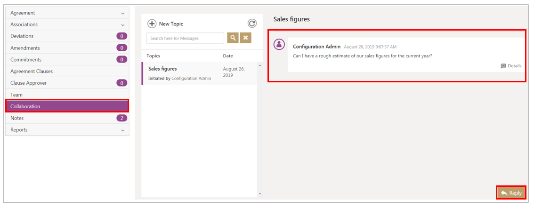
Task: Expand the Agreement section
Action: (122, 13)
